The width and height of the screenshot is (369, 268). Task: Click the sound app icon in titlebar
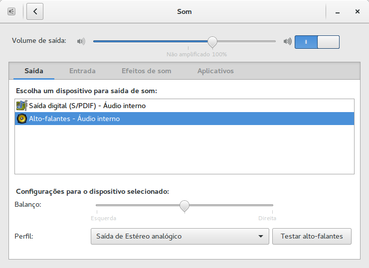[x=11, y=11]
